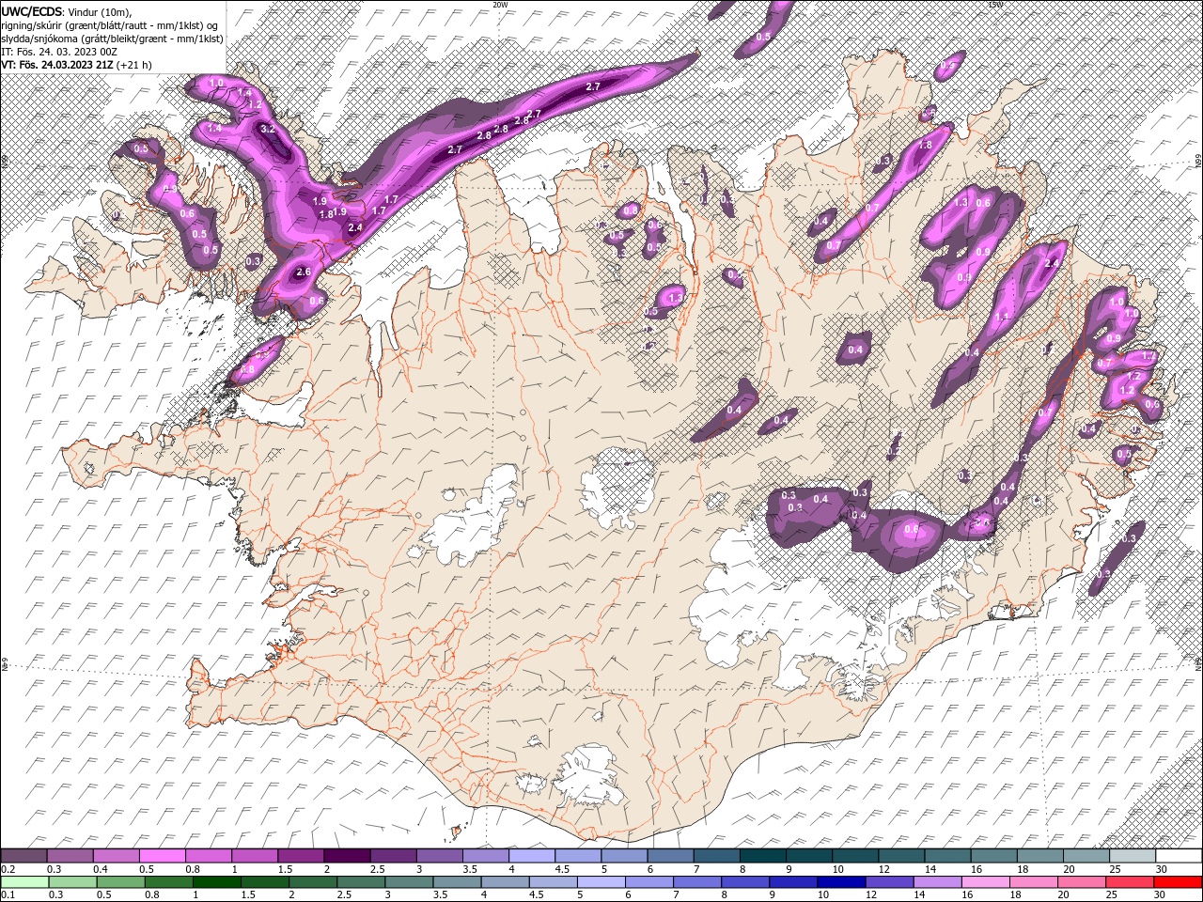Click the '(+21 h)' forecast offset text
Image resolution: width=1203 pixels, height=902 pixels.
(135, 65)
